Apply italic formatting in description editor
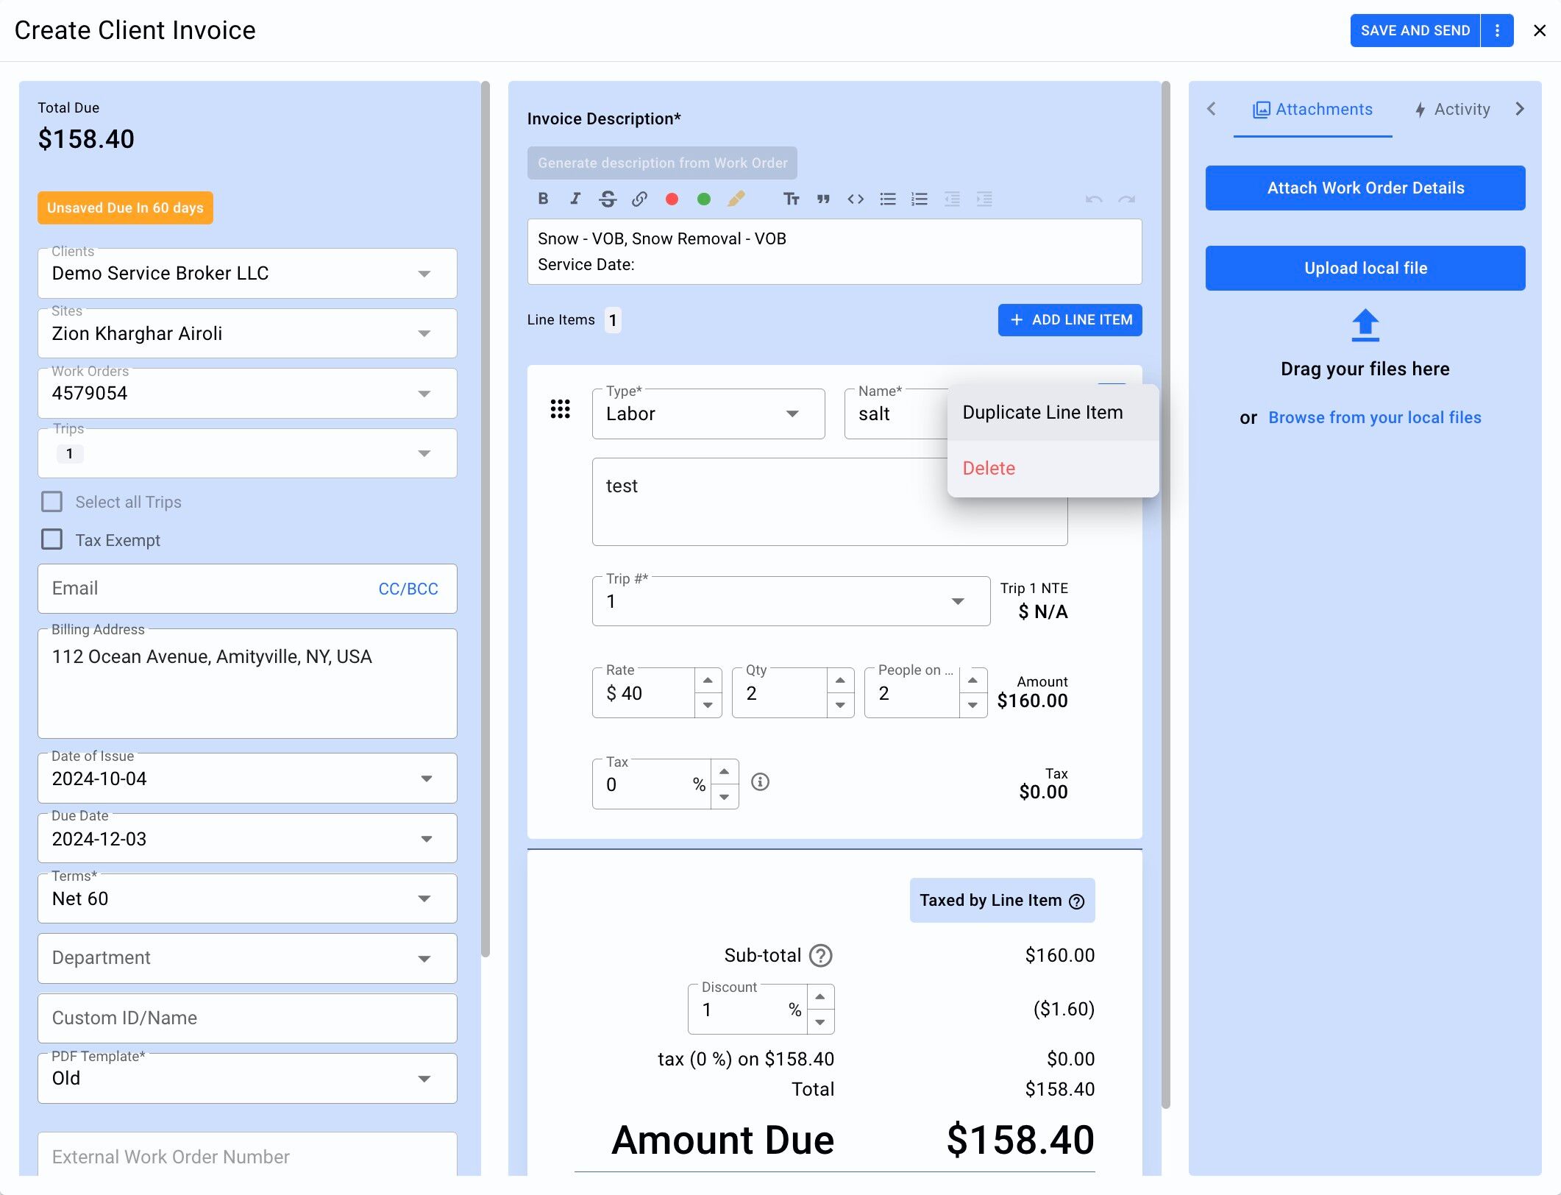1561x1195 pixels. (x=575, y=199)
